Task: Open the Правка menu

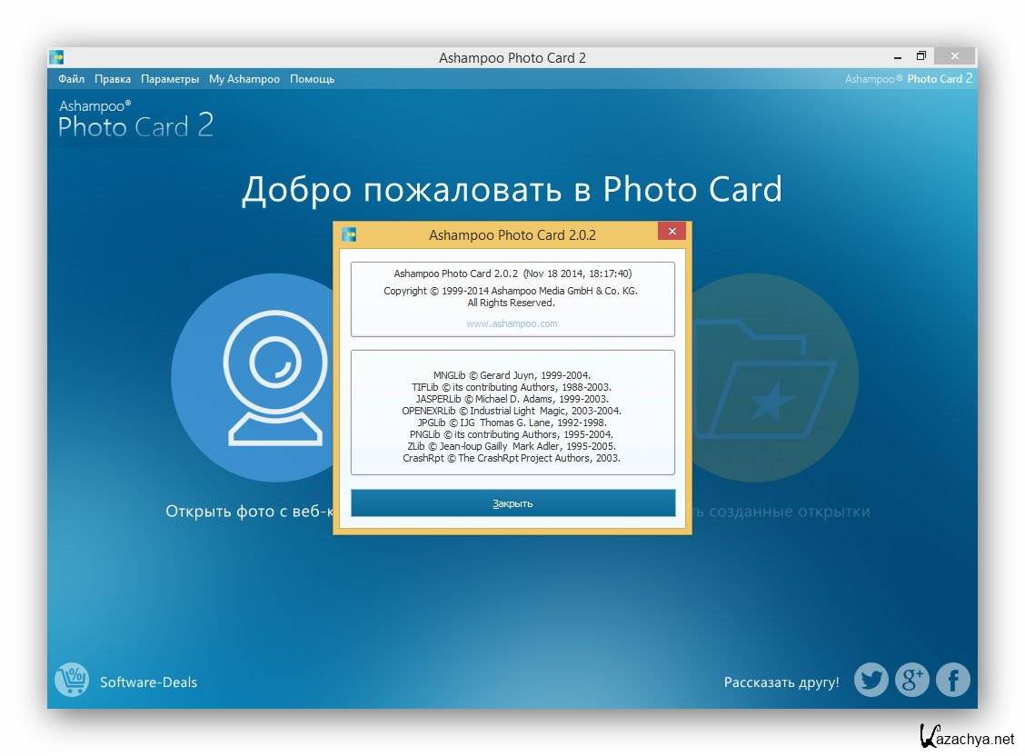Action: pos(113,79)
